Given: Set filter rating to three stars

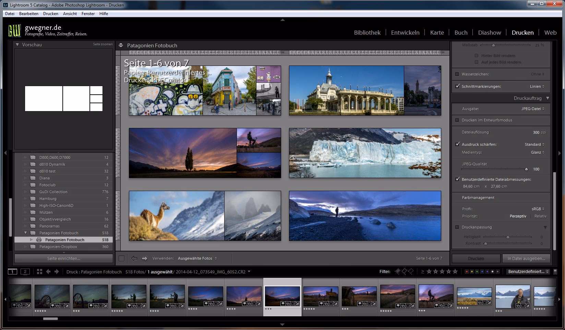Looking at the screenshot, I should [442, 272].
